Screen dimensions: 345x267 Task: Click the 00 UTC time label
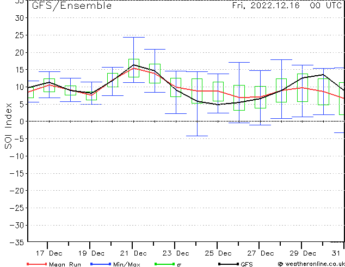325,5
